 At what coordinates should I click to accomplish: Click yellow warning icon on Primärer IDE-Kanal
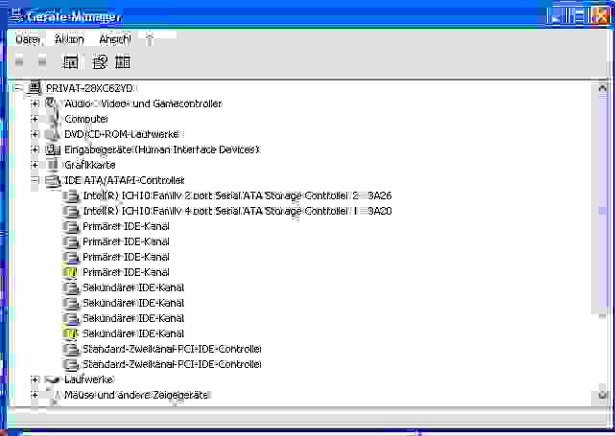click(70, 272)
